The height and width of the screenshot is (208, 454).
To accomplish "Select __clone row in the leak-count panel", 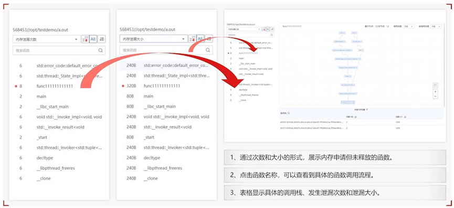I will tap(59, 178).
